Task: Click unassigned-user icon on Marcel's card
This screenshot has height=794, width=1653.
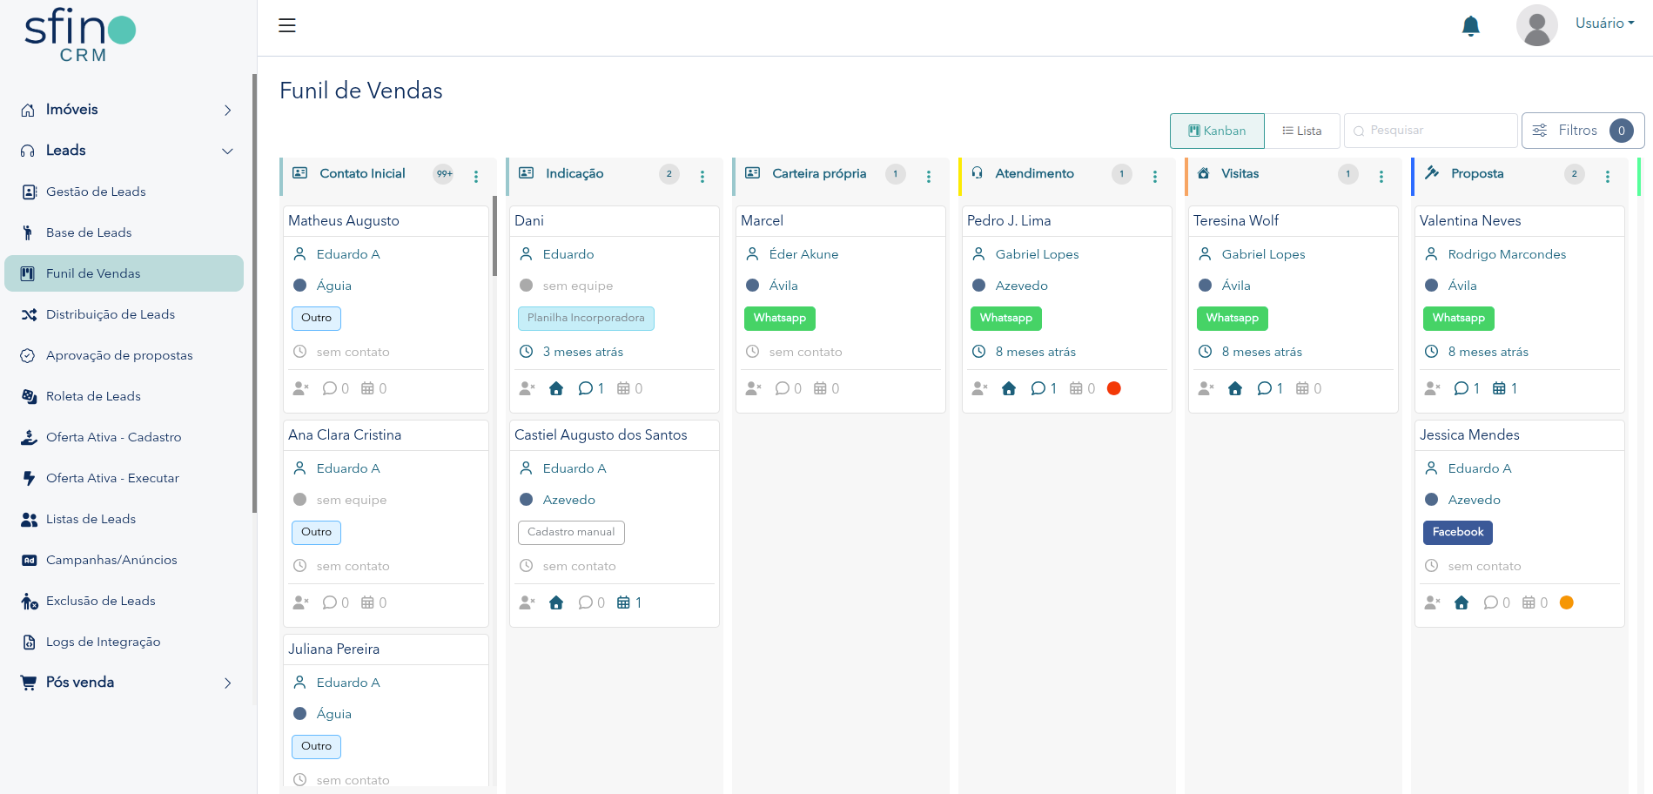Action: coord(753,388)
